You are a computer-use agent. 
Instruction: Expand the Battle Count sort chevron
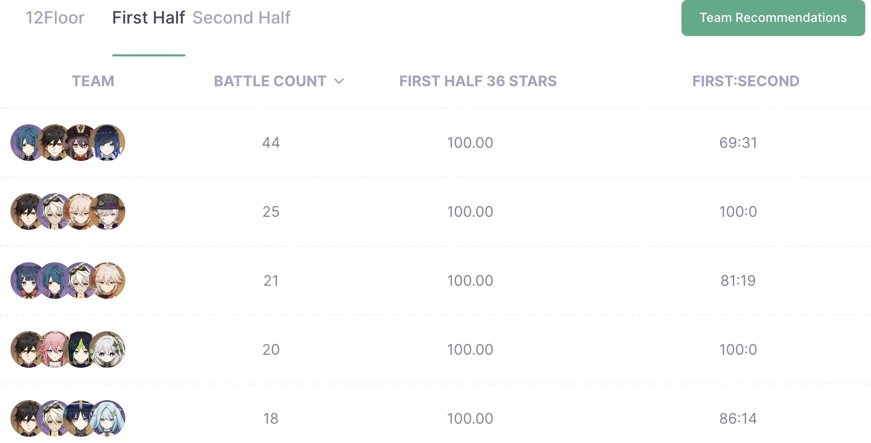point(339,81)
